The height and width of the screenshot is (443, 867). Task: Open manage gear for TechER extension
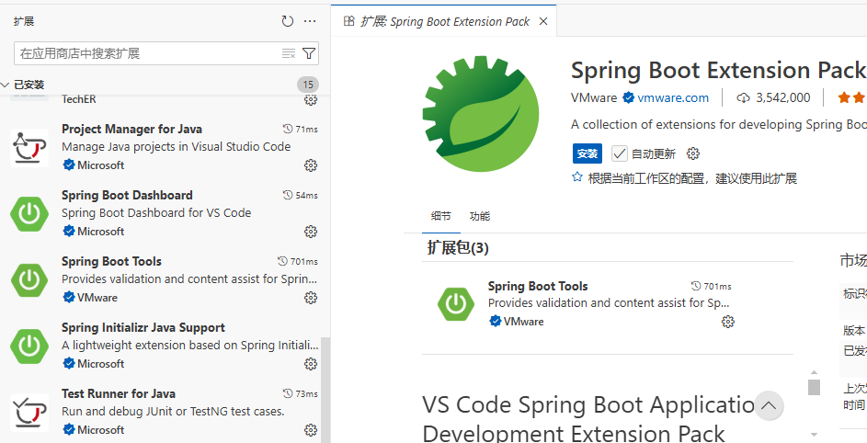[x=311, y=99]
